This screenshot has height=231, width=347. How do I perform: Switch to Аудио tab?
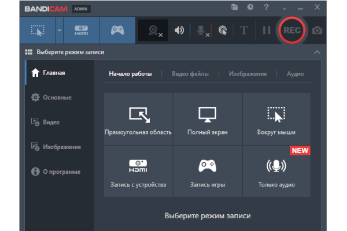[x=295, y=74]
